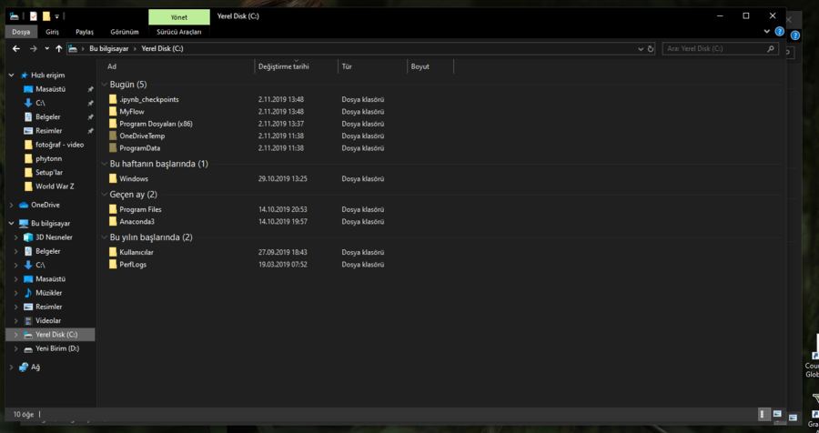Select the Anaconda3 folder
The width and height of the screenshot is (819, 433).
tap(136, 221)
